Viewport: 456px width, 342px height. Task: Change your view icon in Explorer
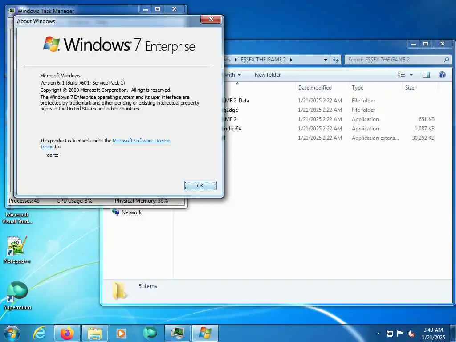pos(402,75)
